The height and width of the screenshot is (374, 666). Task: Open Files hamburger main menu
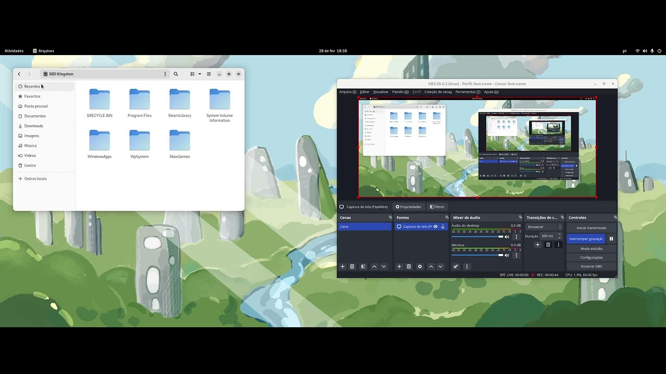(209, 74)
